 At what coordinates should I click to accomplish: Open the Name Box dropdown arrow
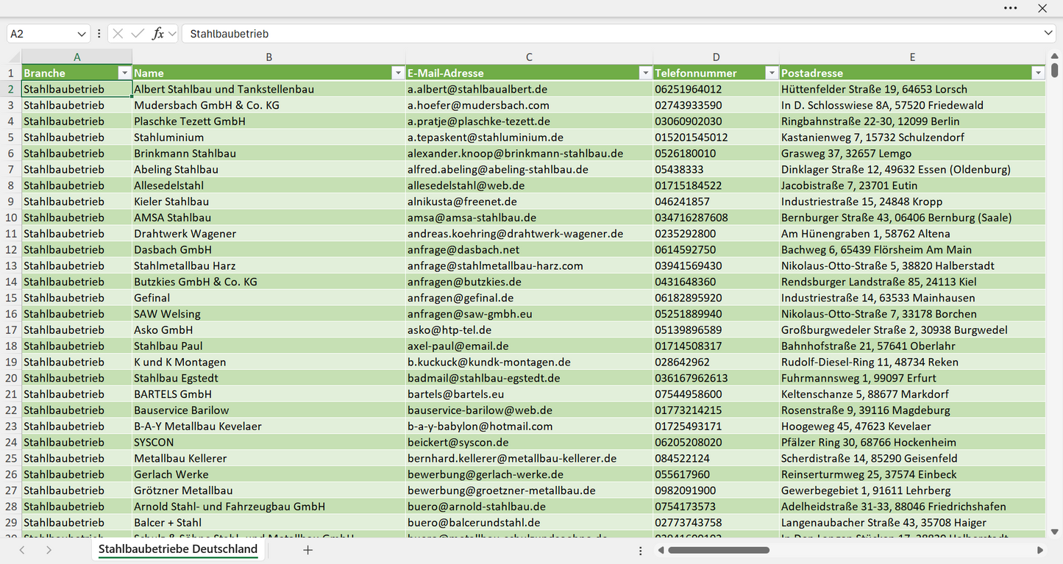tap(82, 34)
